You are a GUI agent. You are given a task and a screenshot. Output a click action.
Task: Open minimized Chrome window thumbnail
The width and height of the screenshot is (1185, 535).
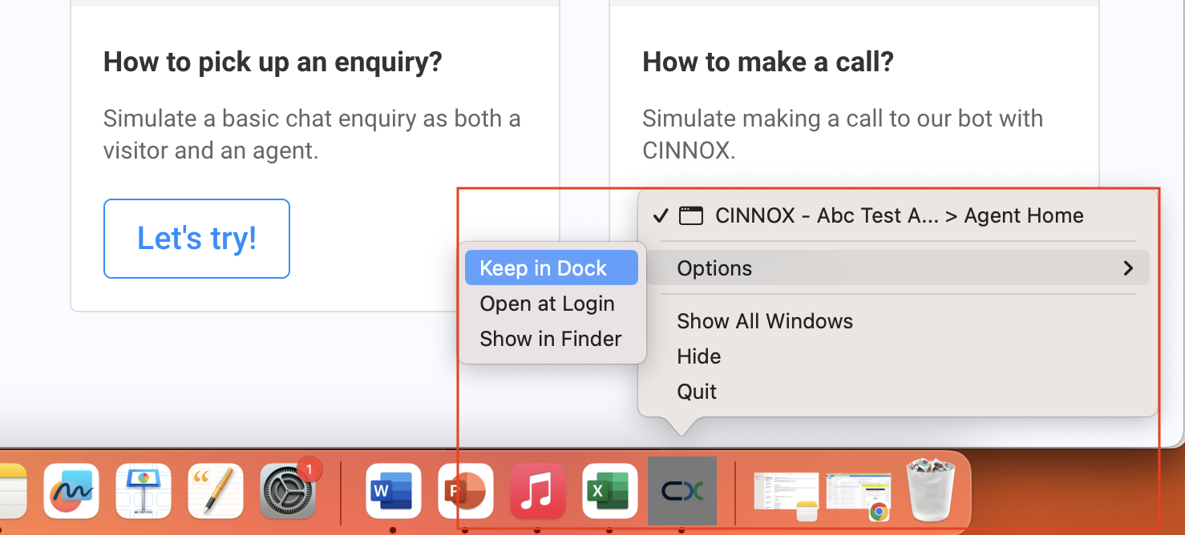(859, 496)
